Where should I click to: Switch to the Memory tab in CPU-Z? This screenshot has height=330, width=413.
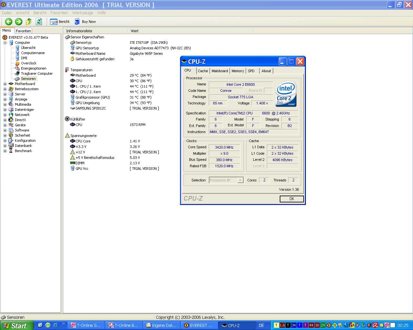click(238, 71)
